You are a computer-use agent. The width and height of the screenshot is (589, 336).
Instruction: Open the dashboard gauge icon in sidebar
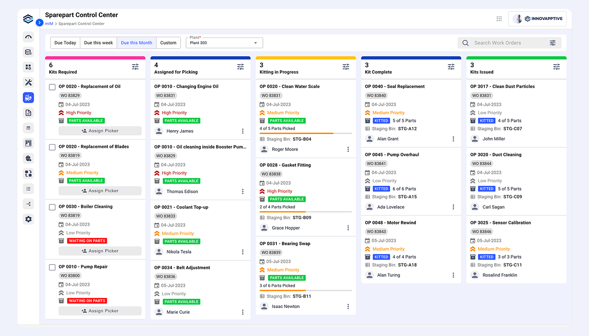[x=28, y=37]
